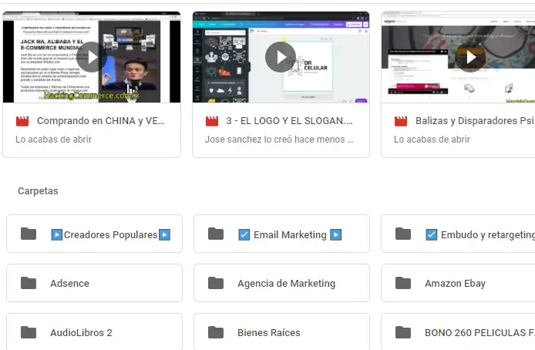The image size is (535, 350).
Task: Click the Carpetas section heading
Action: pos(38,191)
